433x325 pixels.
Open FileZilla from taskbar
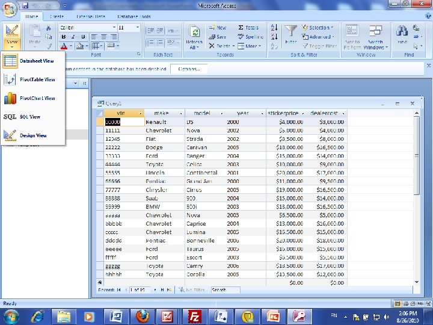tap(194, 317)
